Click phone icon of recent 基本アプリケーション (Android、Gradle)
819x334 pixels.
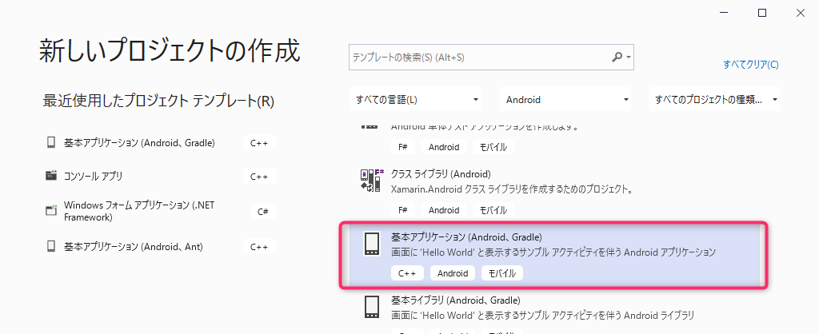50,142
